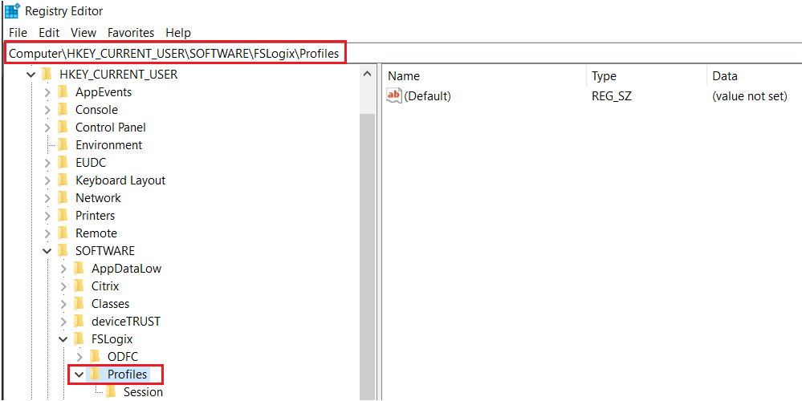Collapse the HKEY_CURRENT_USER node
The width and height of the screenshot is (802, 401).
31,75
